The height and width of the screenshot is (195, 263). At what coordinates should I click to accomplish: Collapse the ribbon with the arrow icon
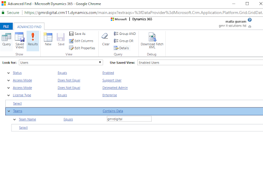click(x=249, y=26)
